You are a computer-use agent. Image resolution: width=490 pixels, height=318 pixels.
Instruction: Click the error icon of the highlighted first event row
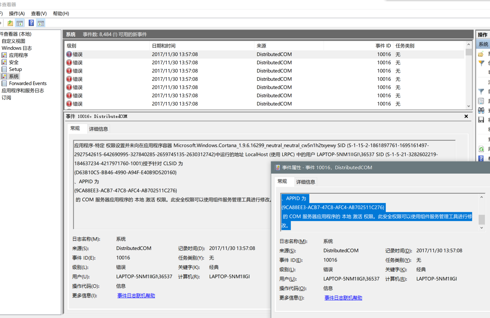pos(69,54)
